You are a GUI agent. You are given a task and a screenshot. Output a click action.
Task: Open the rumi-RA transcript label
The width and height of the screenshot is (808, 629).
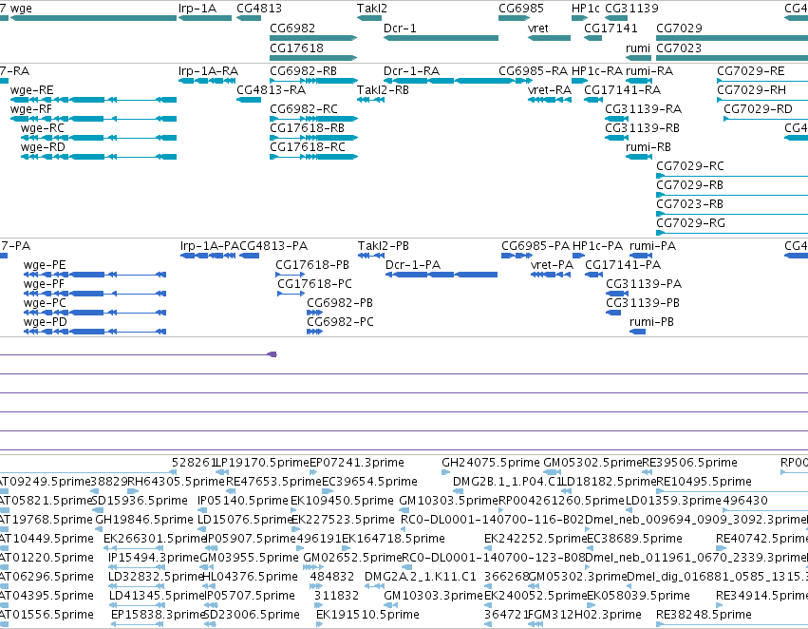coord(649,70)
